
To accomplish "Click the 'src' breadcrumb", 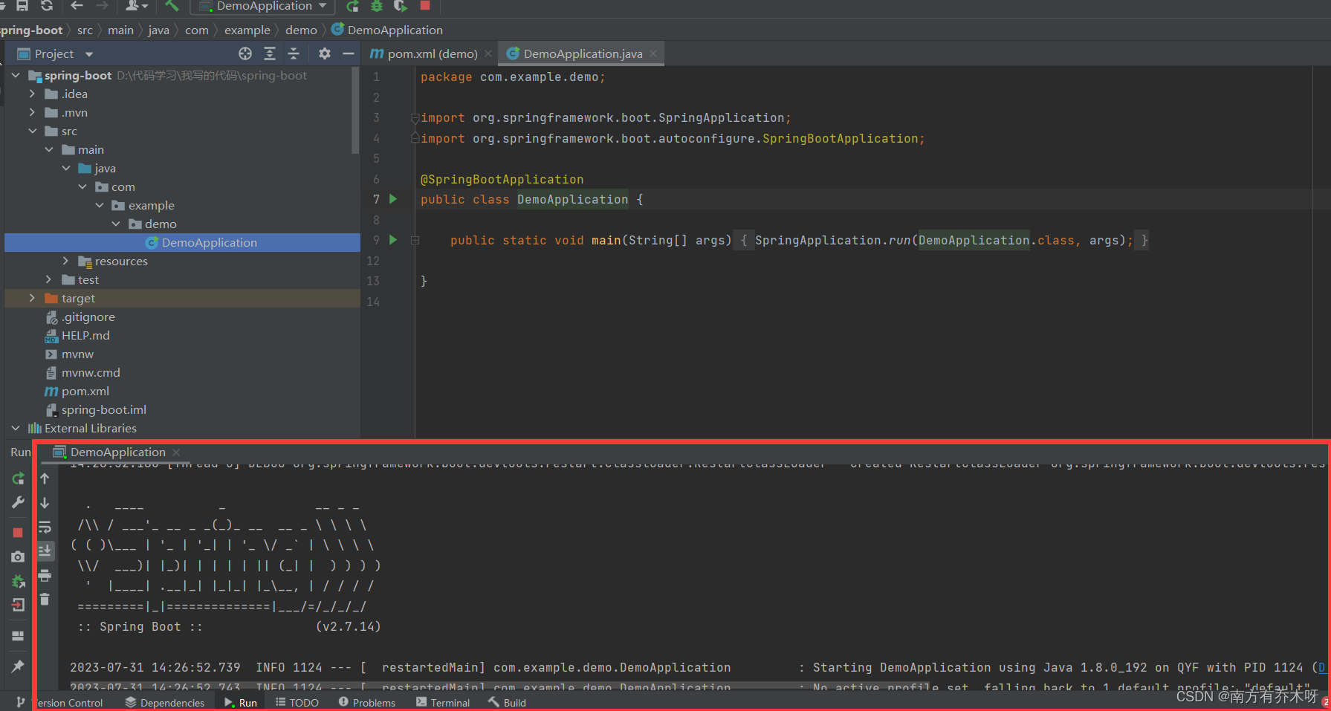I will tap(85, 30).
